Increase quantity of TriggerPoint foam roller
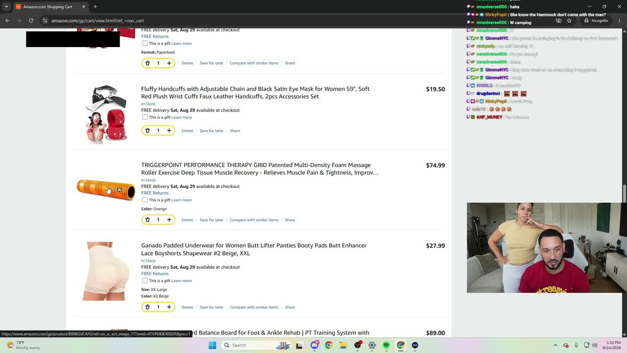 169,220
